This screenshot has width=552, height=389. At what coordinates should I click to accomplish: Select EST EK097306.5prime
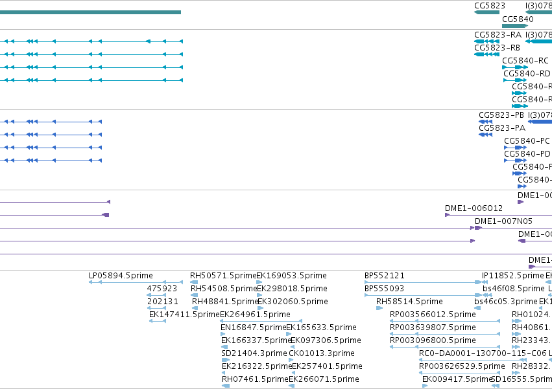click(x=326, y=340)
